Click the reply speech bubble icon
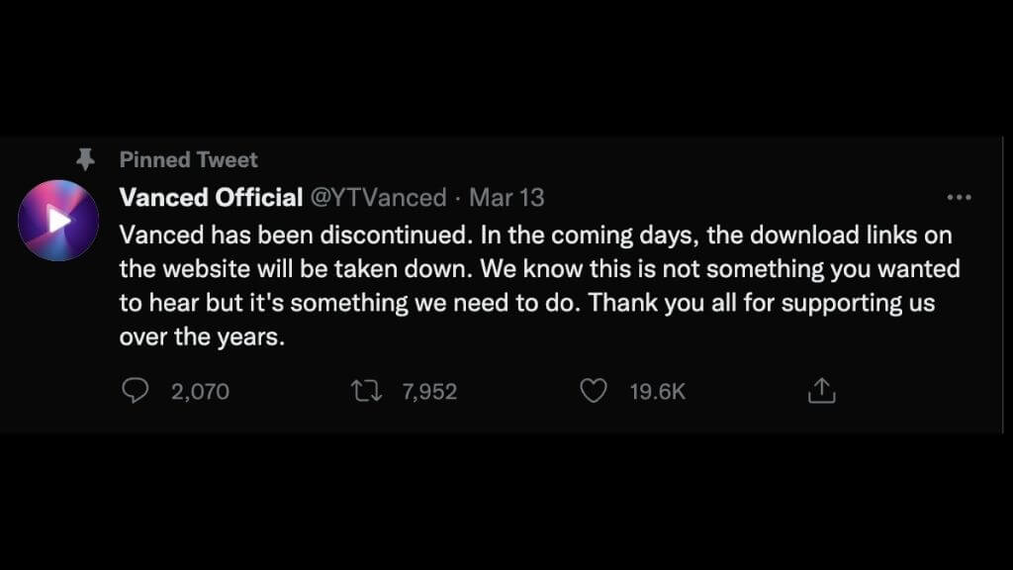Screen dimensions: 1013x570 (x=135, y=392)
